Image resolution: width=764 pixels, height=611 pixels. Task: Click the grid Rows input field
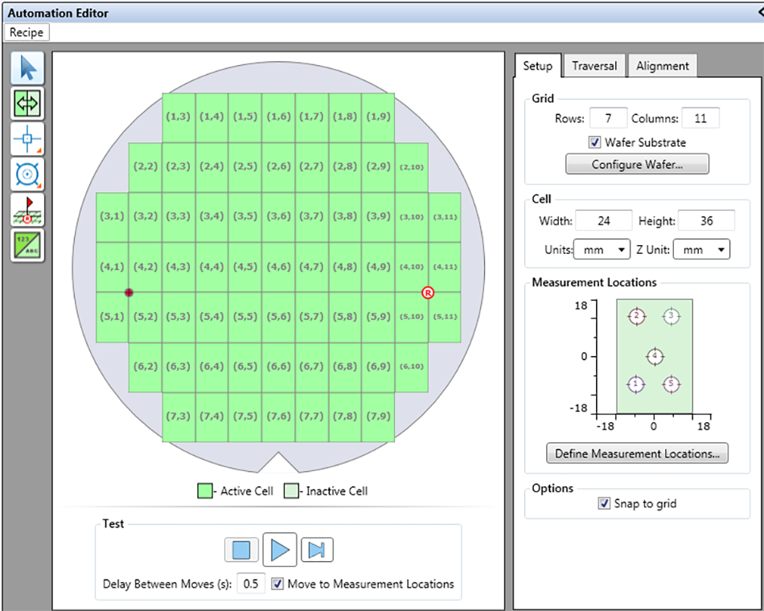pos(608,118)
